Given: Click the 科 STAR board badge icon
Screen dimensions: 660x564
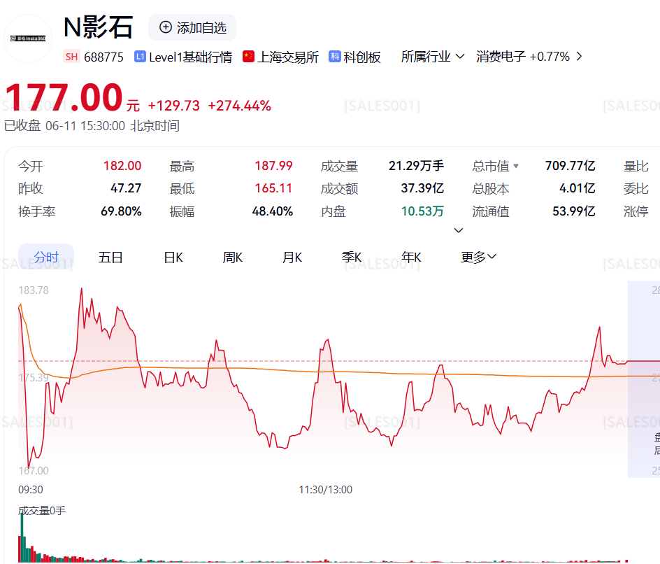Looking at the screenshot, I should pyautogui.click(x=335, y=57).
